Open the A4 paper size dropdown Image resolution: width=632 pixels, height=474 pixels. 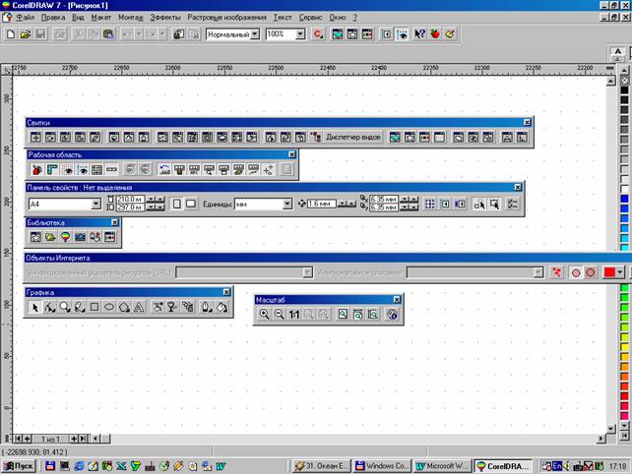[95, 205]
